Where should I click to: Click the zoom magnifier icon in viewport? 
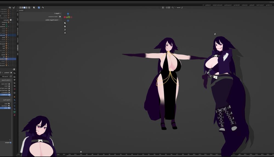pos(65,23)
